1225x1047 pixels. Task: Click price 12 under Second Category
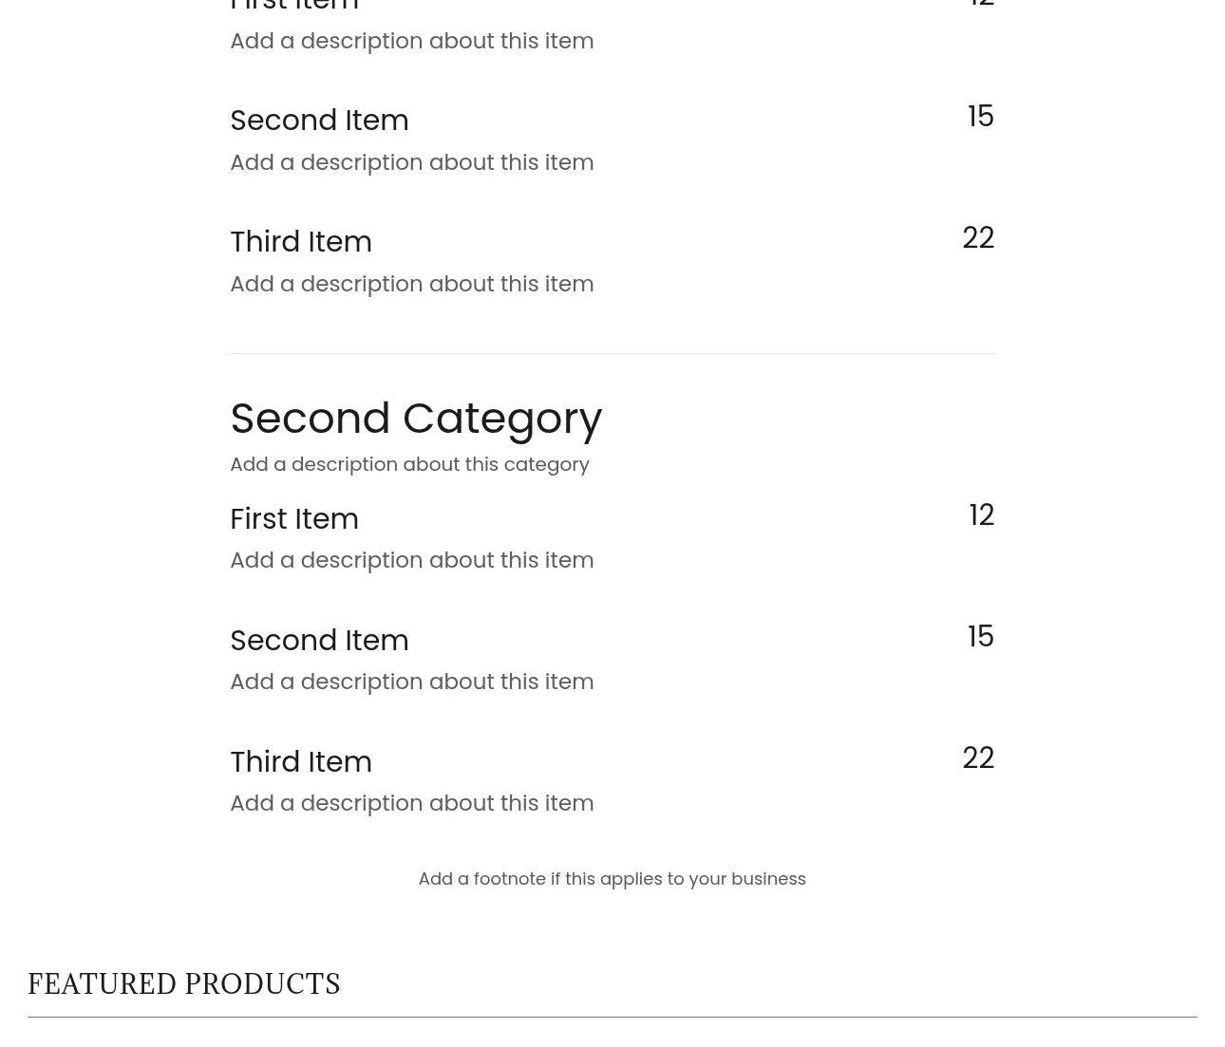981,515
